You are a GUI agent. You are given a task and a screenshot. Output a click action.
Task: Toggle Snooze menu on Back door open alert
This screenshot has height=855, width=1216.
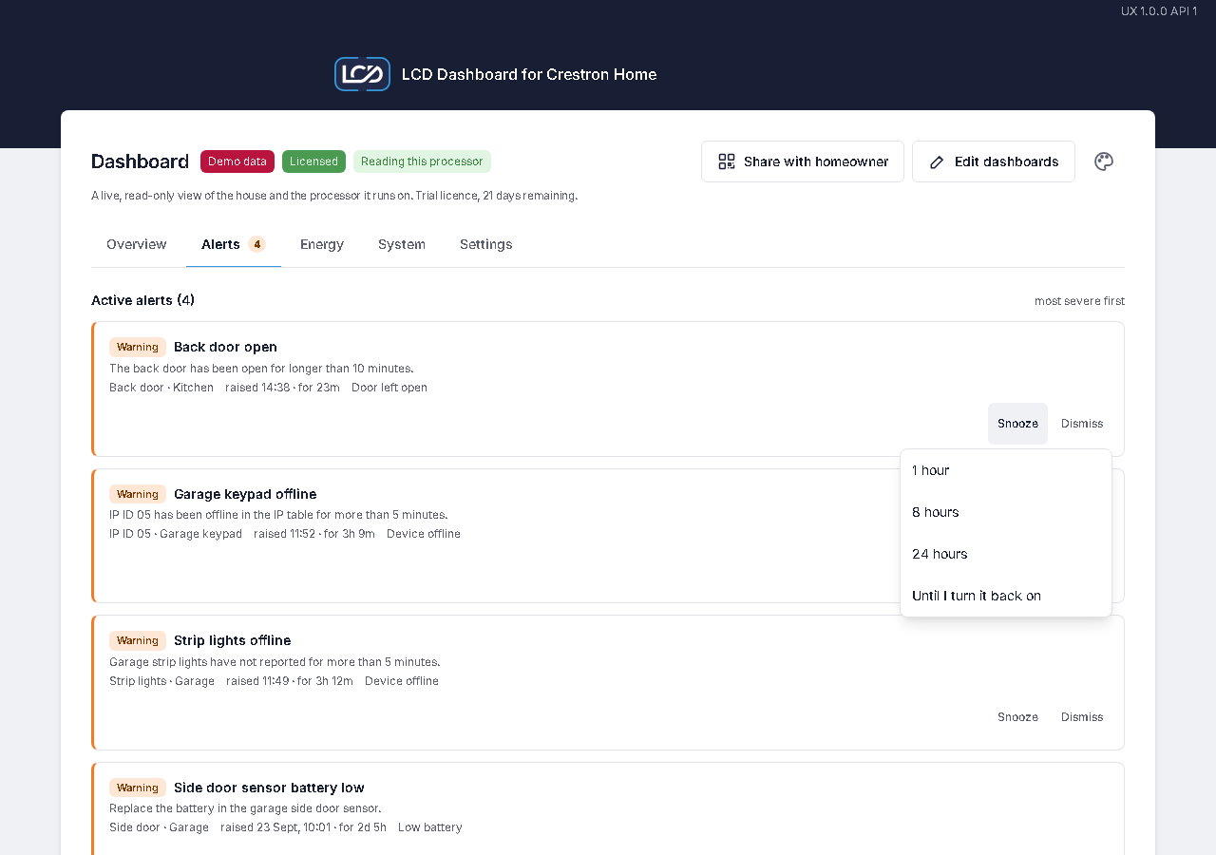[1017, 424]
